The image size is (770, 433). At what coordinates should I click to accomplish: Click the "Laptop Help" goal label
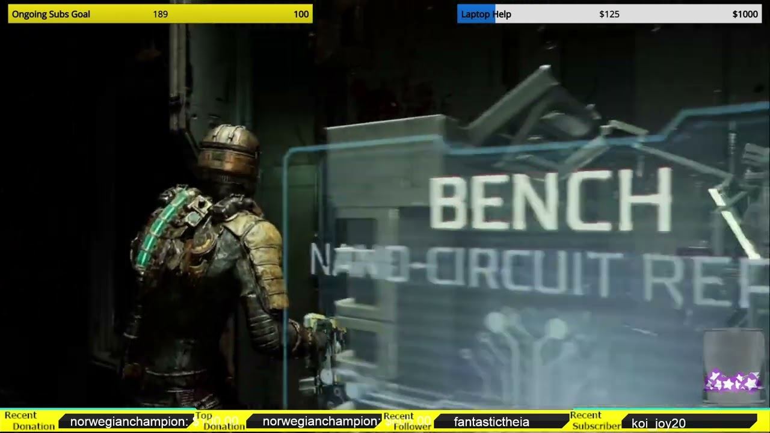(x=486, y=14)
